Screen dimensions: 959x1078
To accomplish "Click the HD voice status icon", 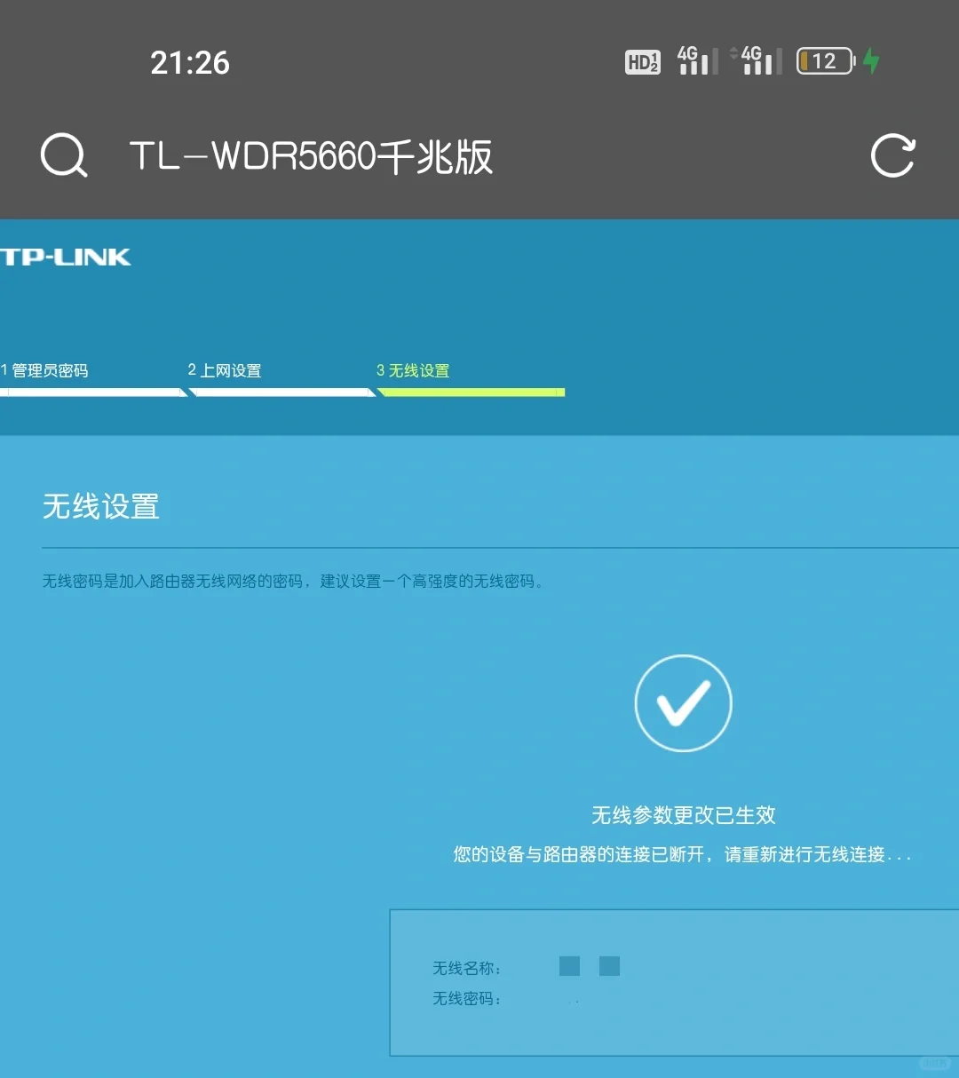I will click(641, 61).
